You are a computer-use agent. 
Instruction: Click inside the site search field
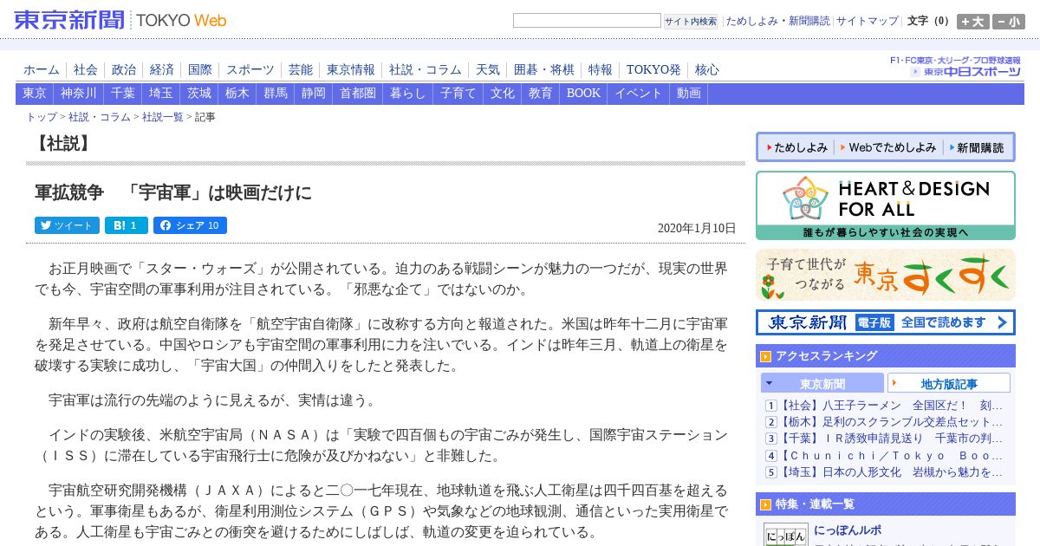click(587, 21)
